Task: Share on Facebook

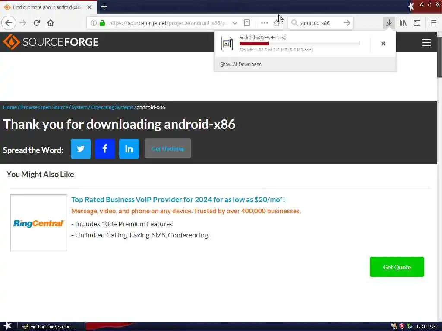Action: (x=104, y=149)
